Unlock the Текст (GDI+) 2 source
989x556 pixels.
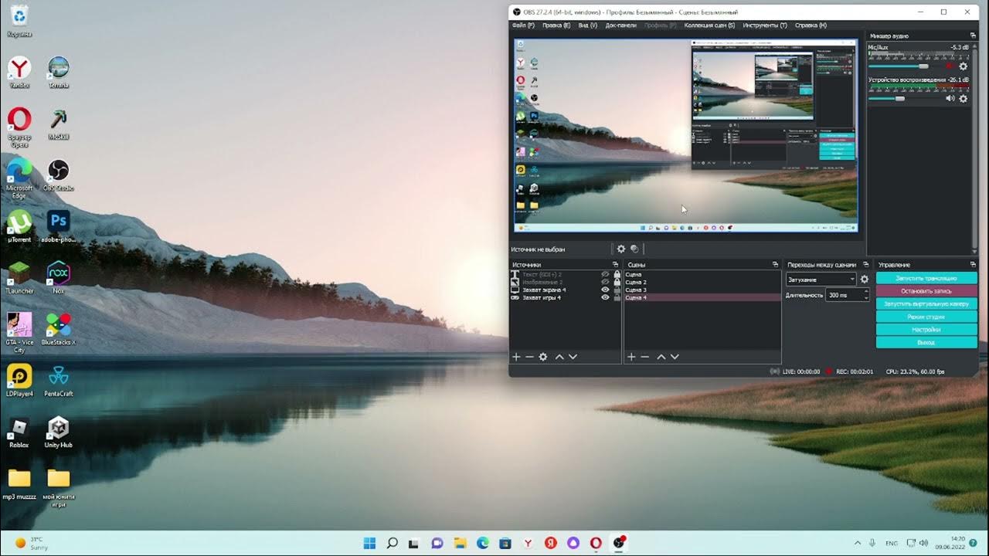click(x=617, y=274)
